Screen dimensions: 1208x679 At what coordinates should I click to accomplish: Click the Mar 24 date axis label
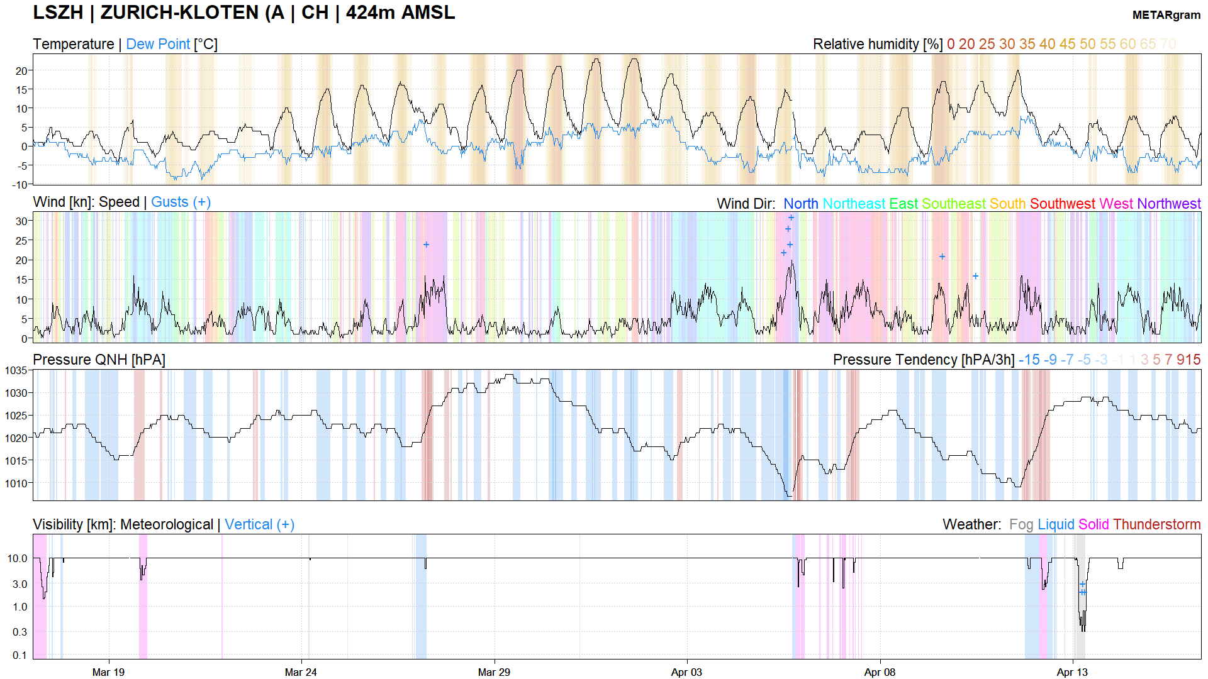301,672
